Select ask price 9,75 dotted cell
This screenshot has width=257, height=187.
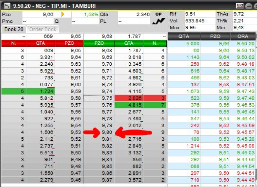[99, 98]
